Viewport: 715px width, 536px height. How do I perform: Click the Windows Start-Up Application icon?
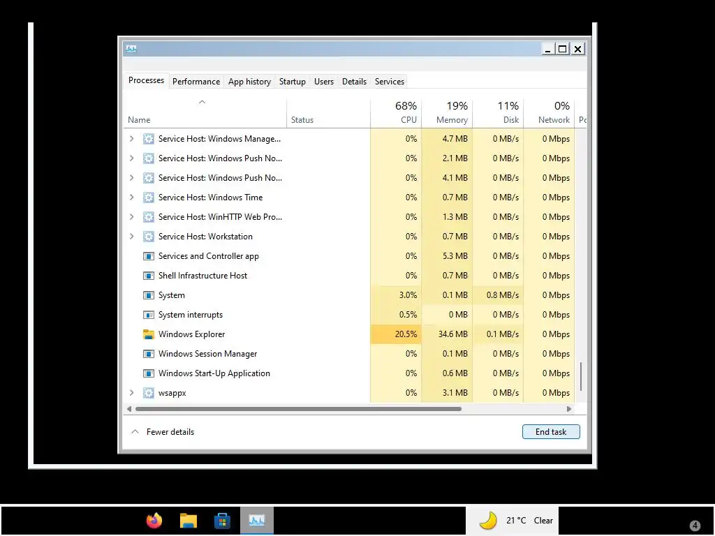point(148,373)
